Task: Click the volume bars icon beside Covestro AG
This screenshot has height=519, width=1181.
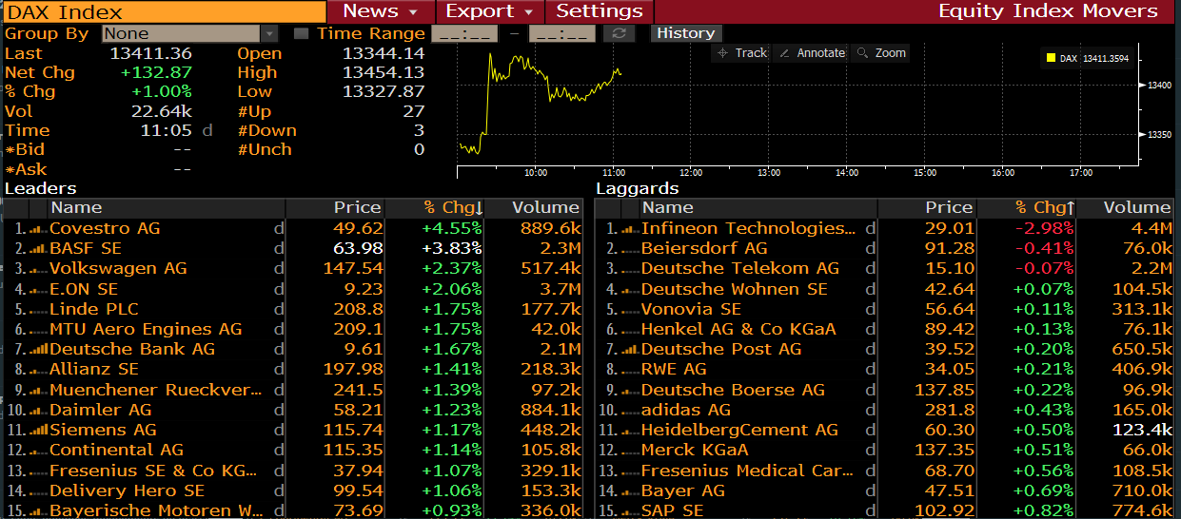Action: (x=38, y=229)
